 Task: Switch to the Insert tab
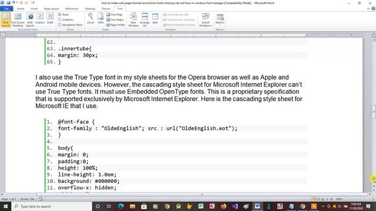(x=34, y=9)
